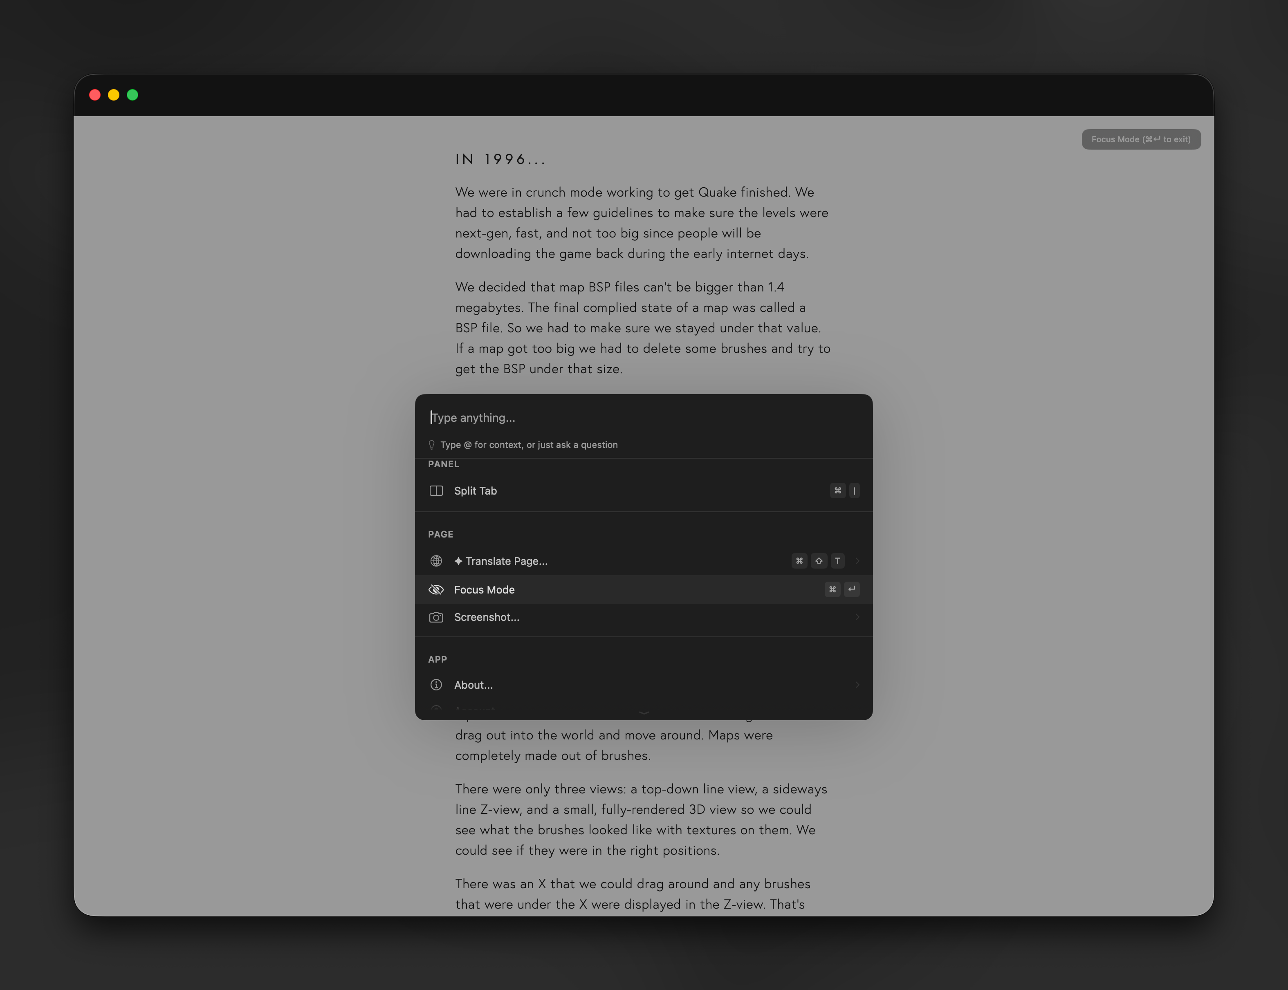1288x990 pixels.
Task: Click the command key badge on Split Tab
Action: pos(837,491)
